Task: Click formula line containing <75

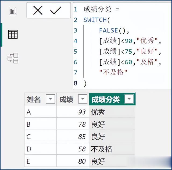Action: point(130,51)
